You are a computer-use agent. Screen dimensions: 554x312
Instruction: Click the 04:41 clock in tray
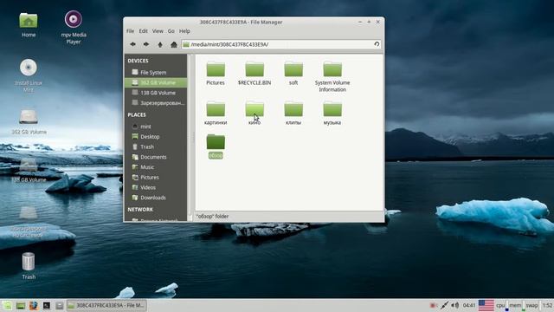[x=469, y=305]
